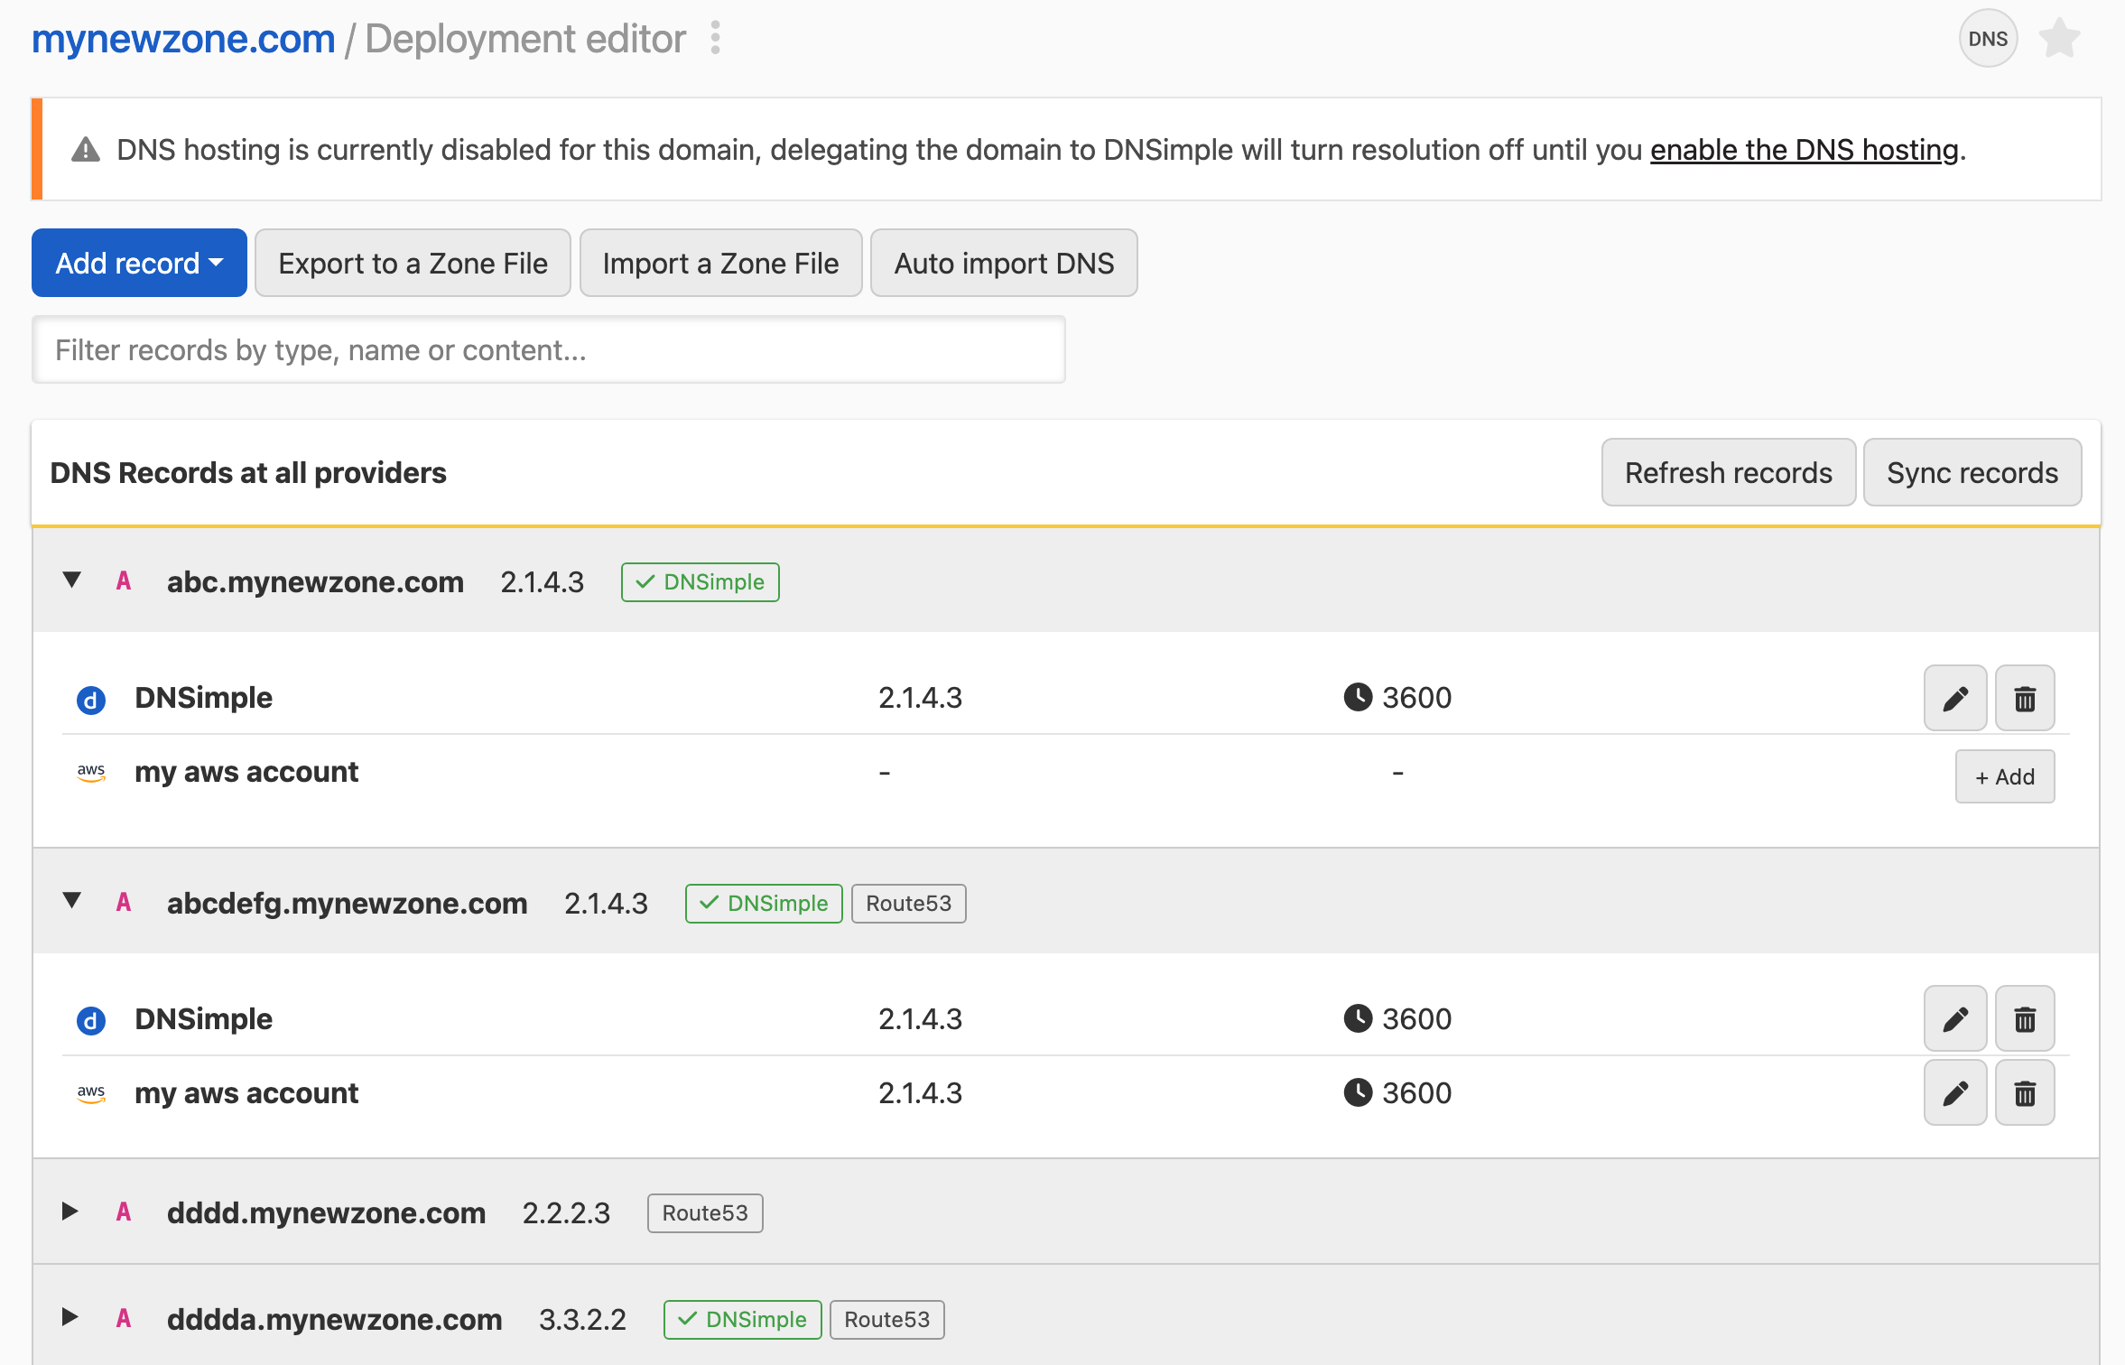Expand the dddd.mynewzone.com record

[70, 1212]
